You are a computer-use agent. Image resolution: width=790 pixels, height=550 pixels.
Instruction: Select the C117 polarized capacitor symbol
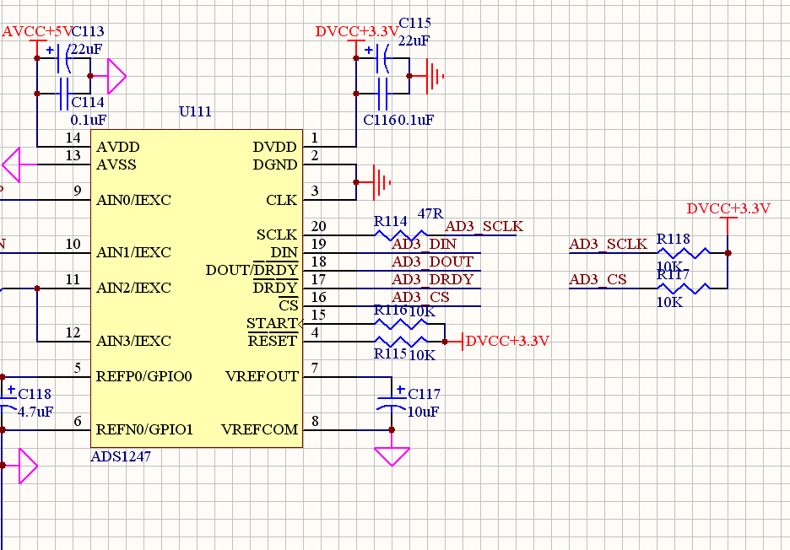coord(392,403)
